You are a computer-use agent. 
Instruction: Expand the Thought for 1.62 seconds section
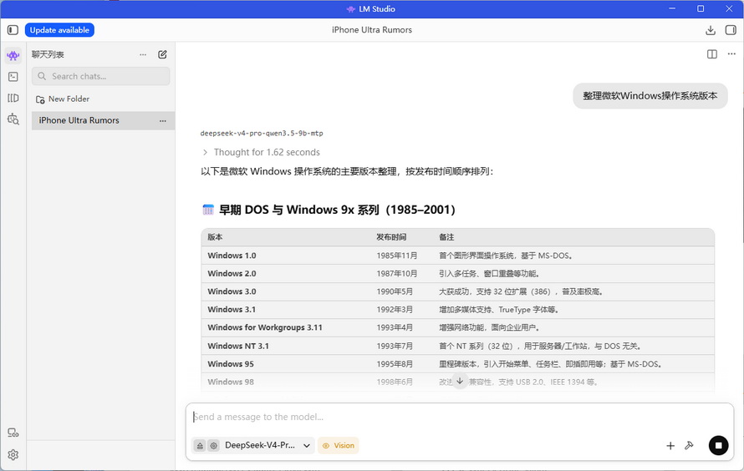(x=262, y=152)
